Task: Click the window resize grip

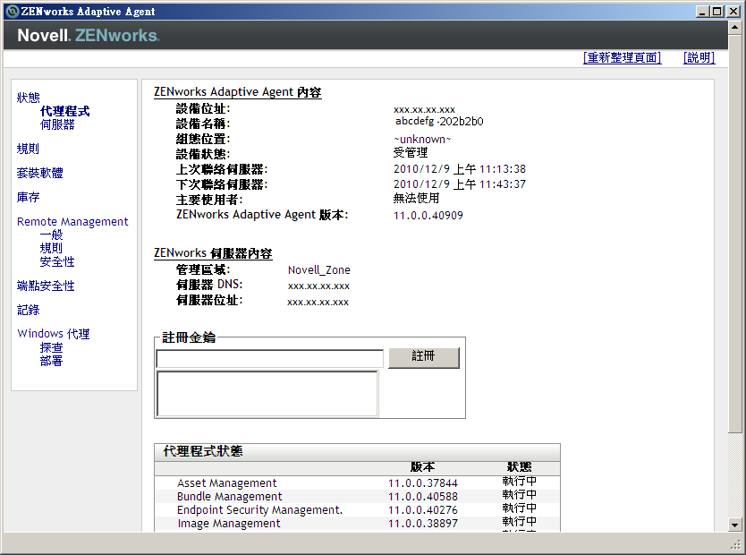Action: tap(736, 544)
